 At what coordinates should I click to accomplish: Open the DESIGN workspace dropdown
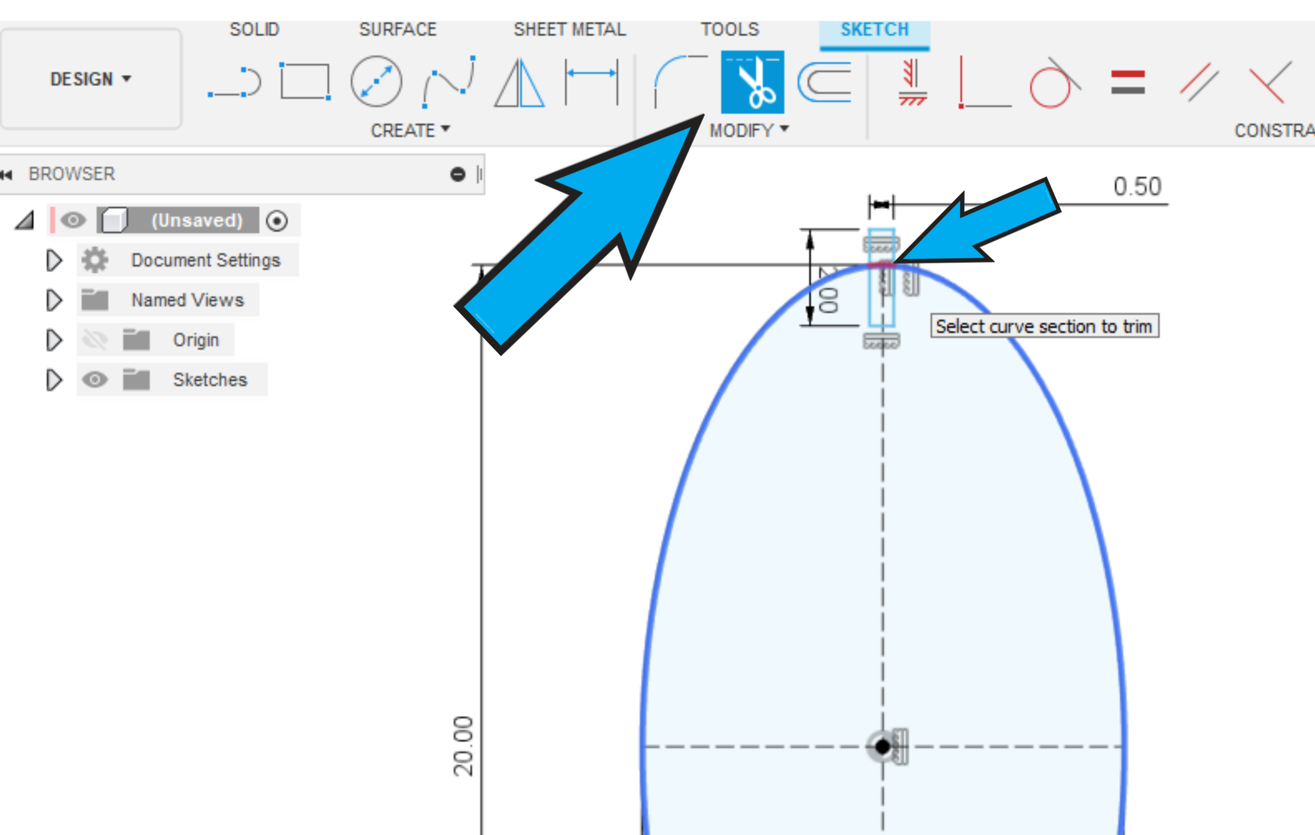pos(91,79)
